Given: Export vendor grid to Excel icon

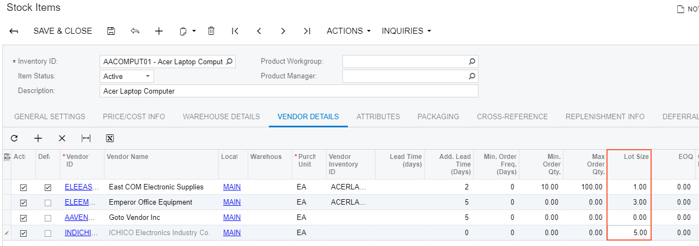Looking at the screenshot, I should [x=109, y=138].
